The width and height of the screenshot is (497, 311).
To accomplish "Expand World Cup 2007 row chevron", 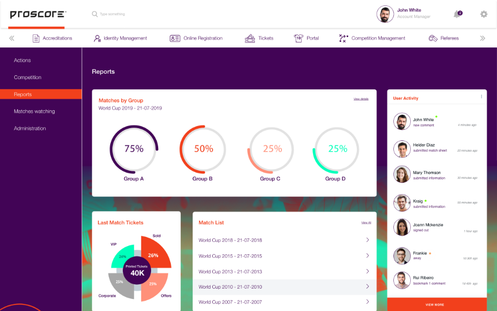I will click(367, 302).
